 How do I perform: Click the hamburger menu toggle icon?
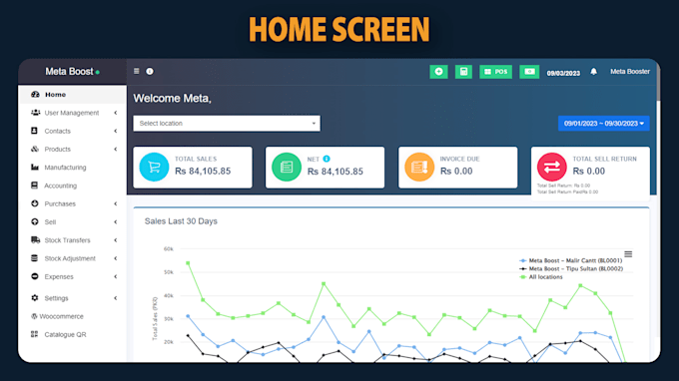137,71
